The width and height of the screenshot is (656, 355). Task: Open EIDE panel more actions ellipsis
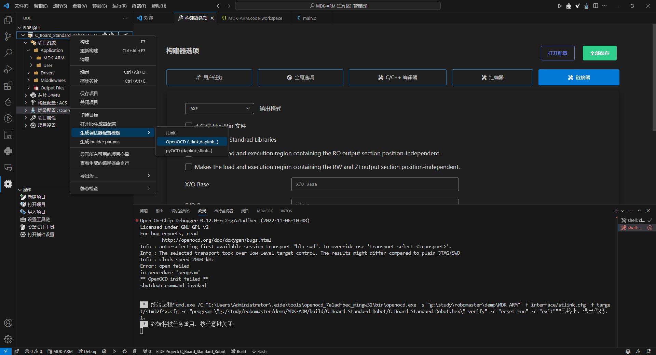[125, 18]
